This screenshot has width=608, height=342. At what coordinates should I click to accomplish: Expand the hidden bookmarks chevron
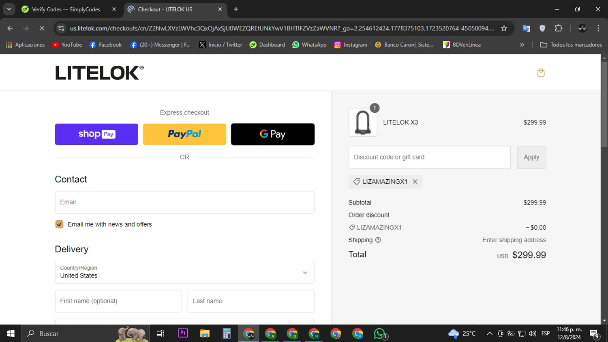pos(522,45)
